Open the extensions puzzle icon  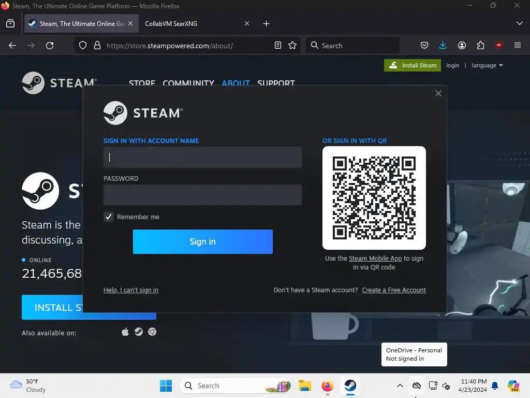tap(480, 46)
